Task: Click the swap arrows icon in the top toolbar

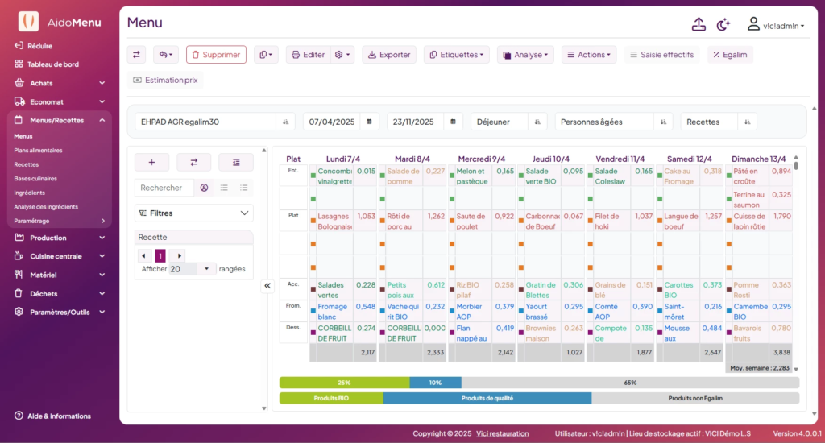Action: (136, 55)
